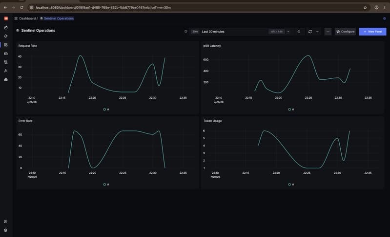Screen dimensions: 390x237
Task: Go to Dashboard breadcrumb link
Action: pos(27,18)
